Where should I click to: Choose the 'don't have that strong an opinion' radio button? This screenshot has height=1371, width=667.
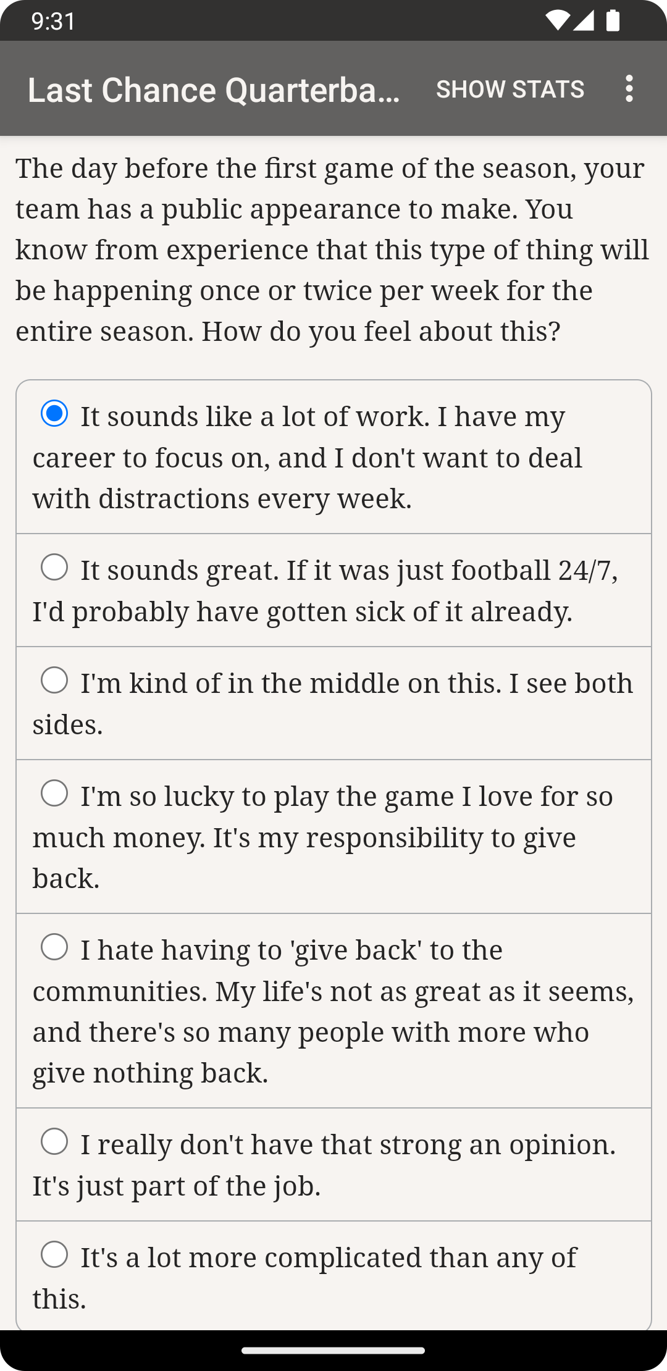(x=54, y=1142)
